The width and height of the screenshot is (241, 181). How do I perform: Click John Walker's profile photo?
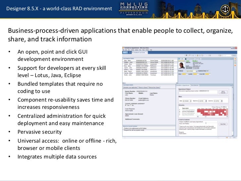click(x=182, y=66)
